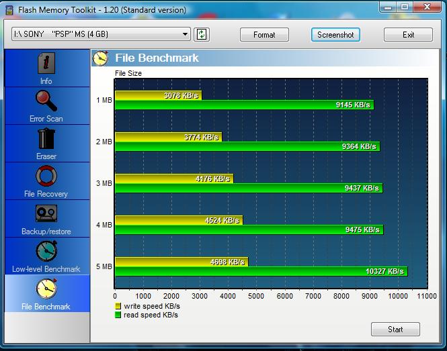Select the Low-level Benchmark stopwatch icon
Viewport: 447px width, 351px height.
[46, 252]
